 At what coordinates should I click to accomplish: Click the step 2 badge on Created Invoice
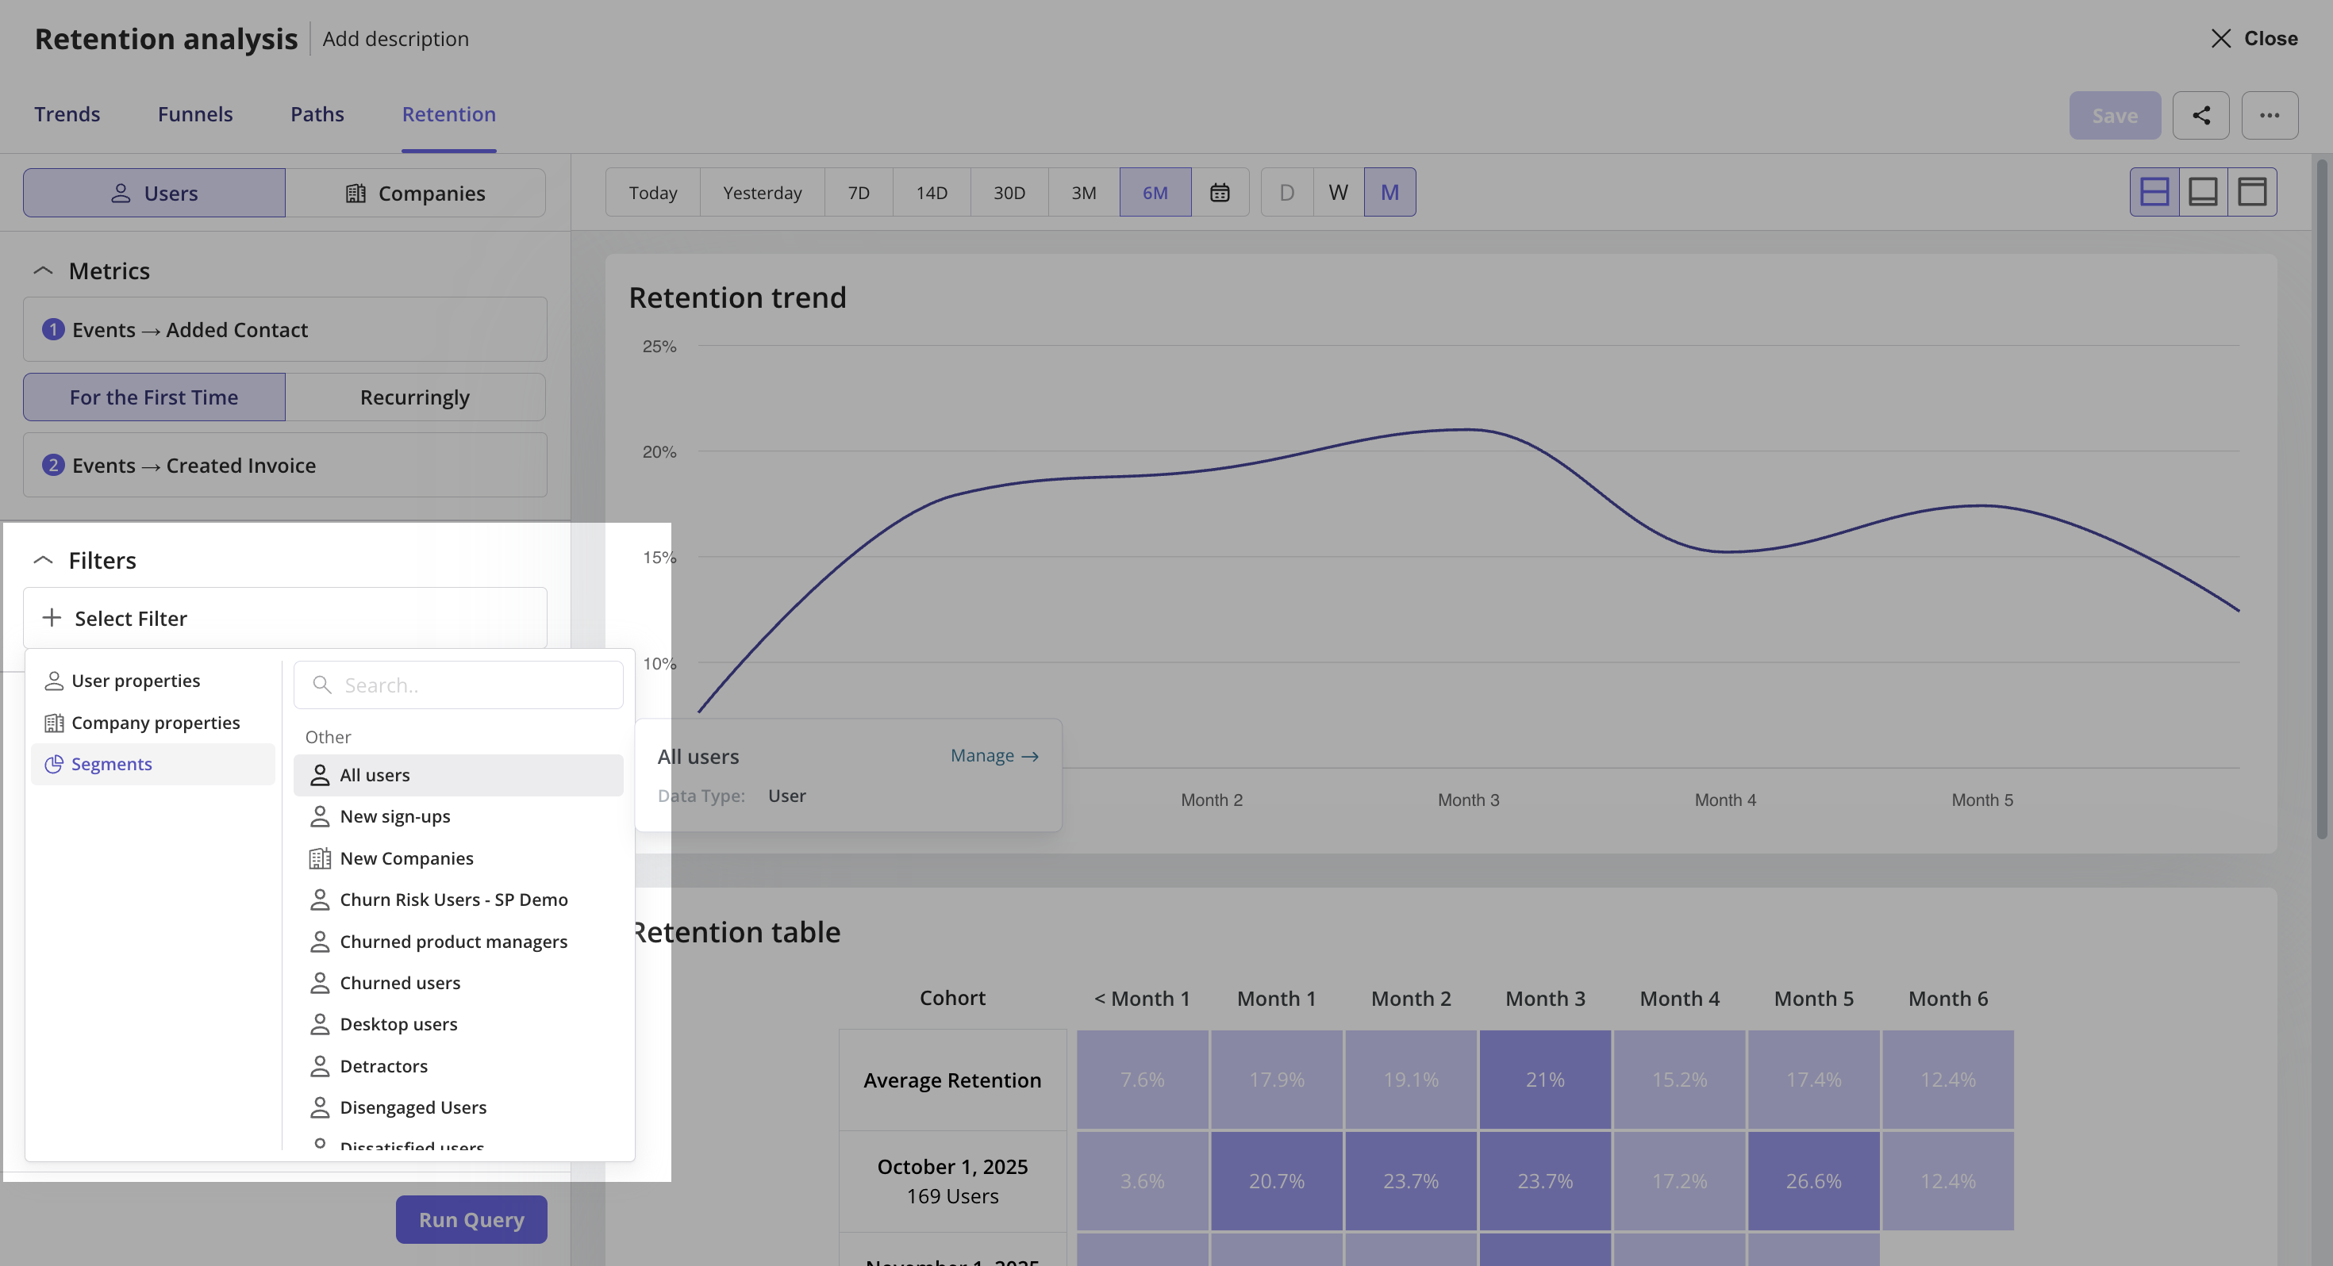click(53, 466)
